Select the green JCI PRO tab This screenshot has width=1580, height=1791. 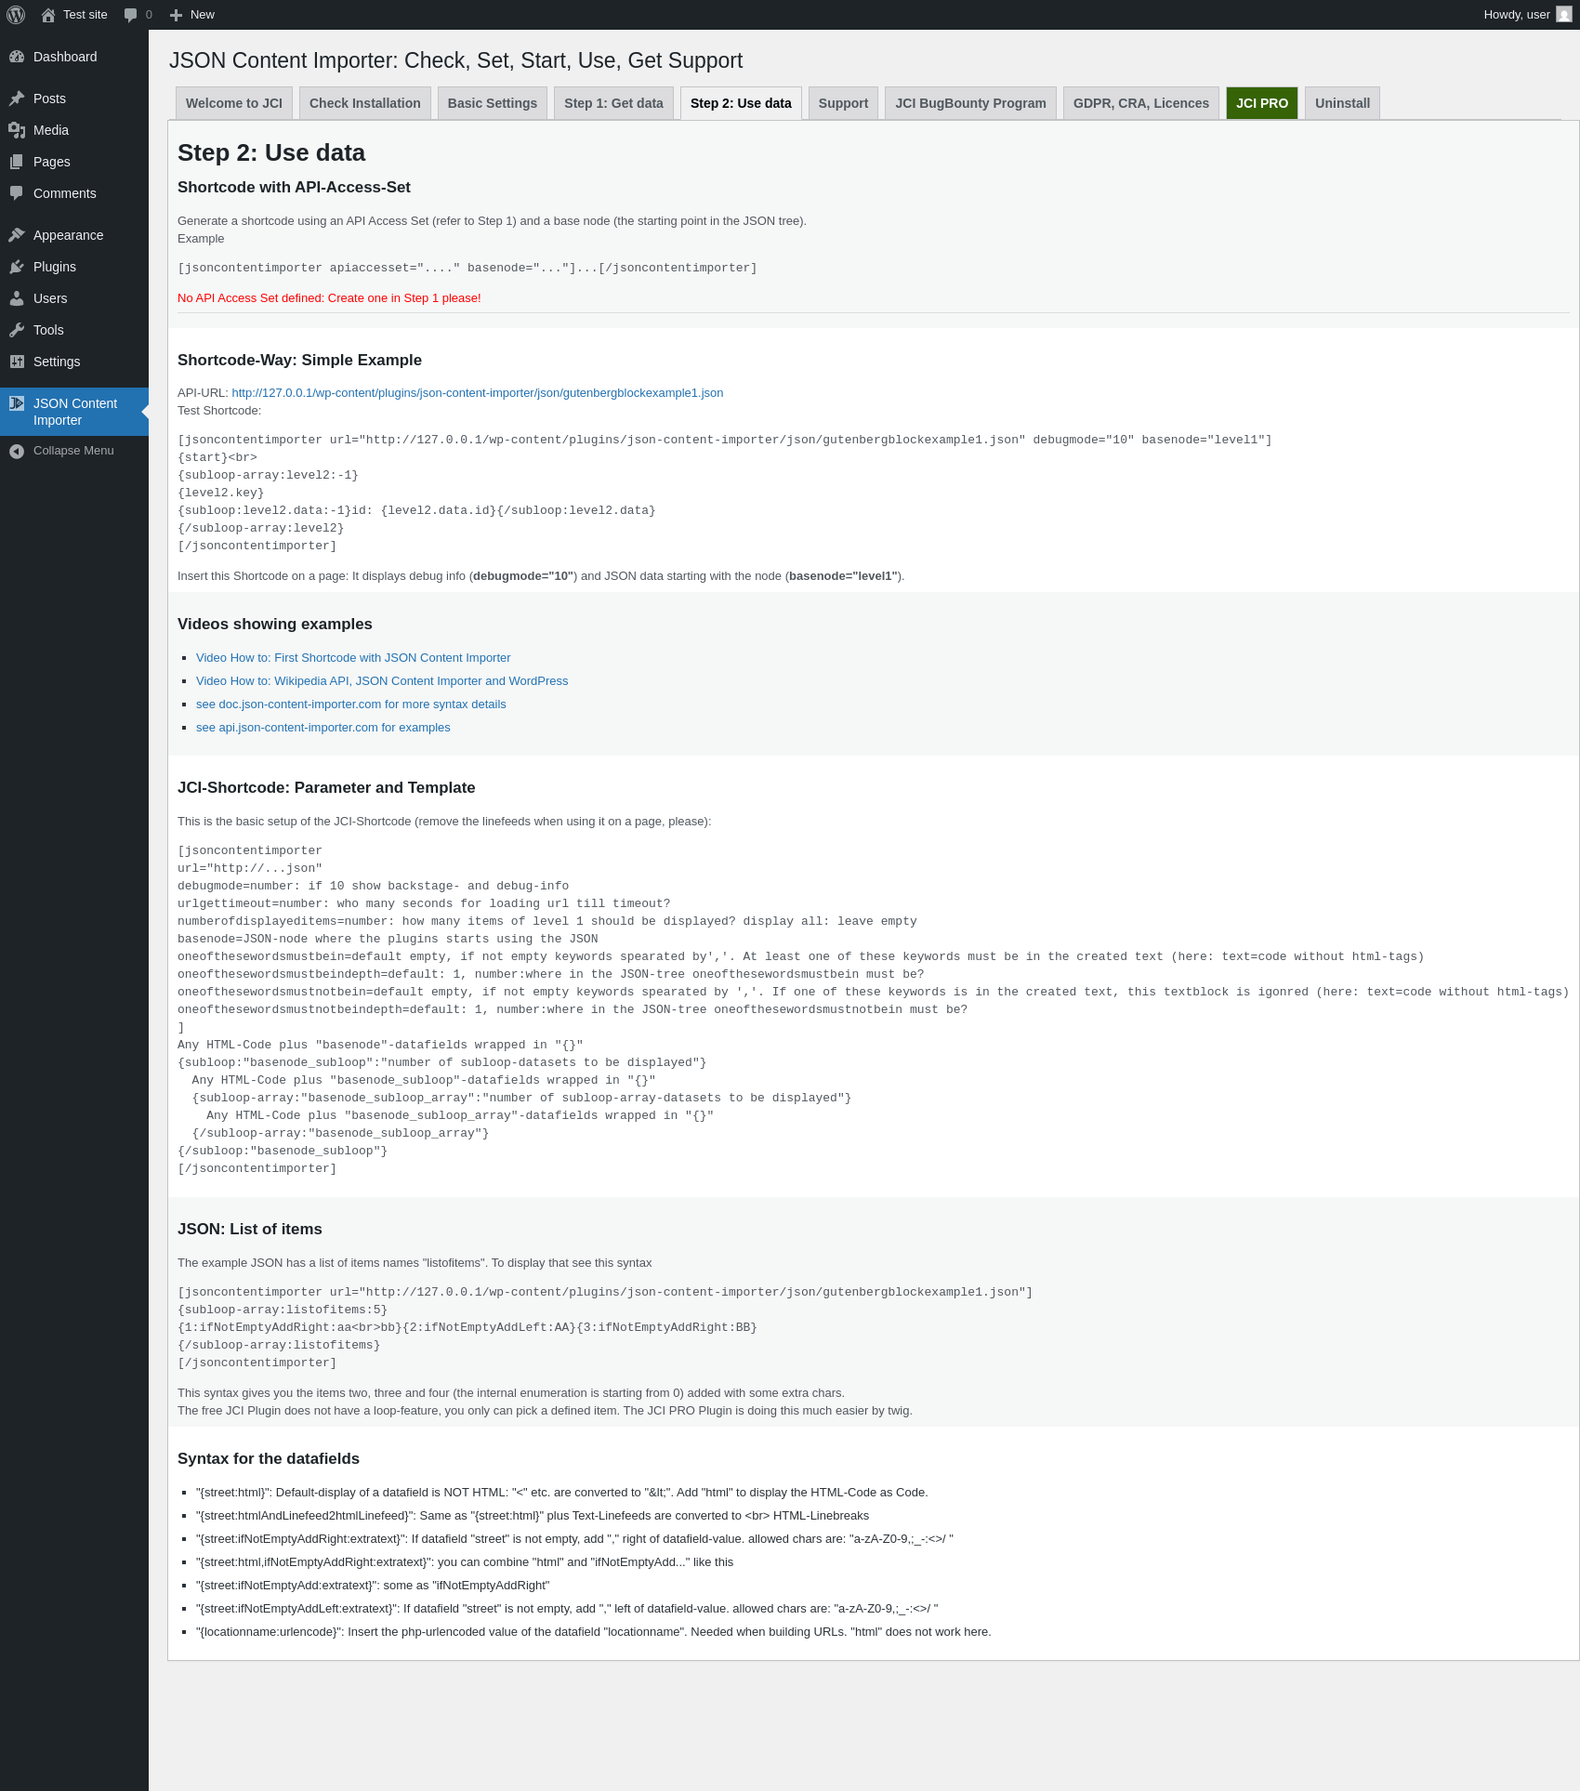click(1262, 103)
